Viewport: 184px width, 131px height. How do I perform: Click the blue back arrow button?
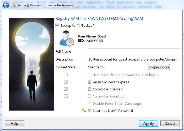[6, 5]
